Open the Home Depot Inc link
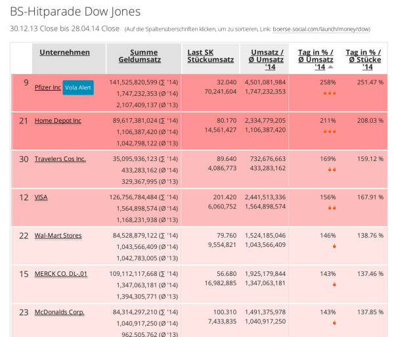Screen dimensions: 394x337 coord(58,120)
